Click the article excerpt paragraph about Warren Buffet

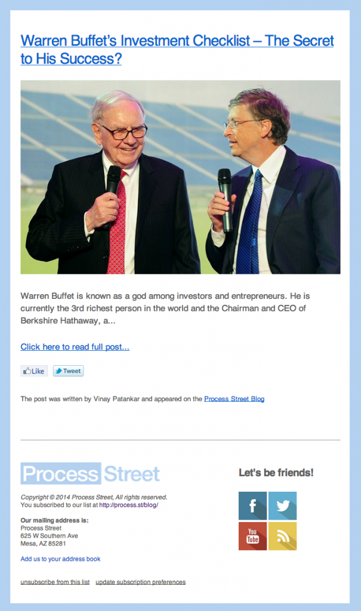(x=165, y=308)
